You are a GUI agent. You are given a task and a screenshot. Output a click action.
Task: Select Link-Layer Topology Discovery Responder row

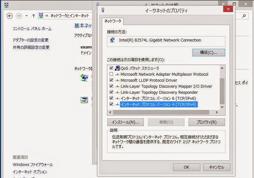tap(159, 92)
